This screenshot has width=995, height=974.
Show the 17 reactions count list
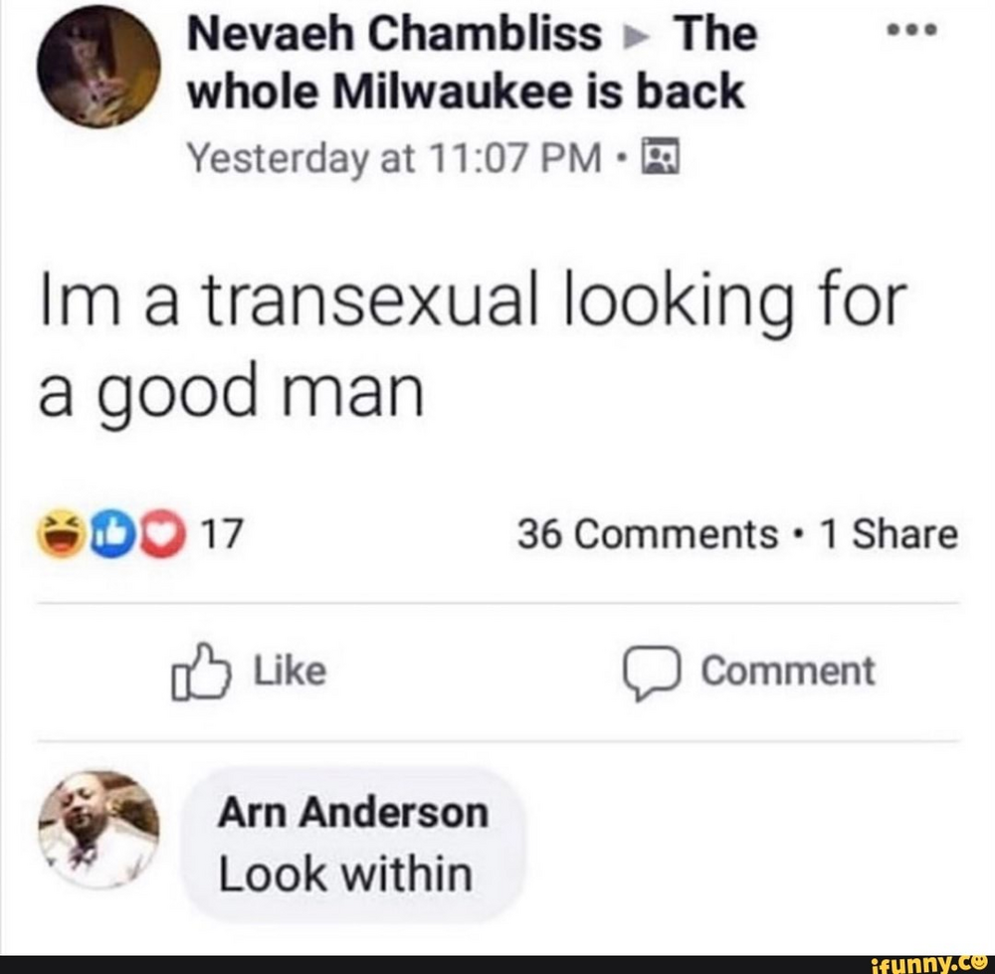pyautogui.click(x=220, y=534)
